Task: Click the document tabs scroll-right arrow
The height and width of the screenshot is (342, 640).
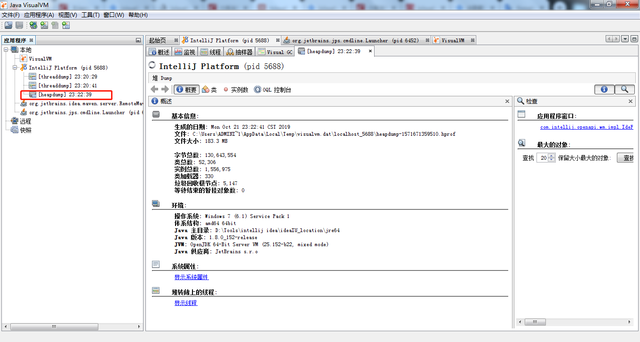Action: [616, 39]
